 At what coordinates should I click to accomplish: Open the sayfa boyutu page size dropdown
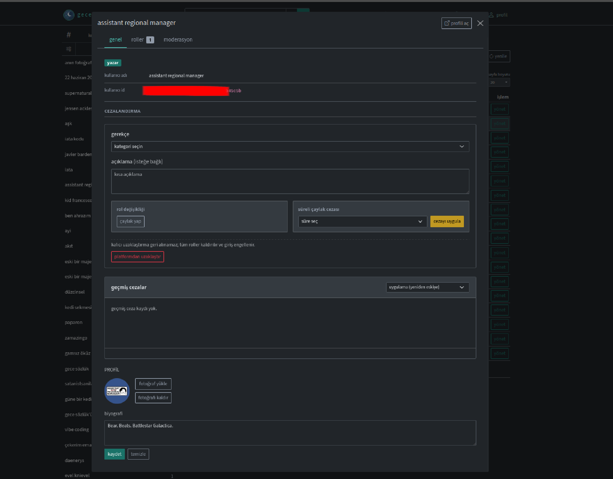[x=499, y=82]
